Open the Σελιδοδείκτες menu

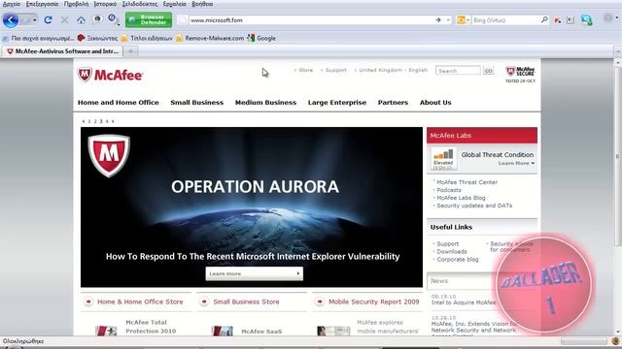coord(140,4)
